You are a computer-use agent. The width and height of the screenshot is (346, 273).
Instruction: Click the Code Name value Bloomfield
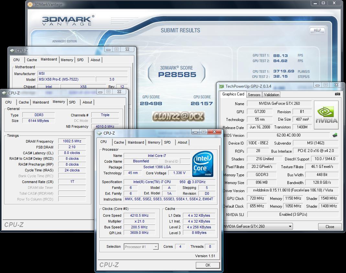click(x=141, y=161)
